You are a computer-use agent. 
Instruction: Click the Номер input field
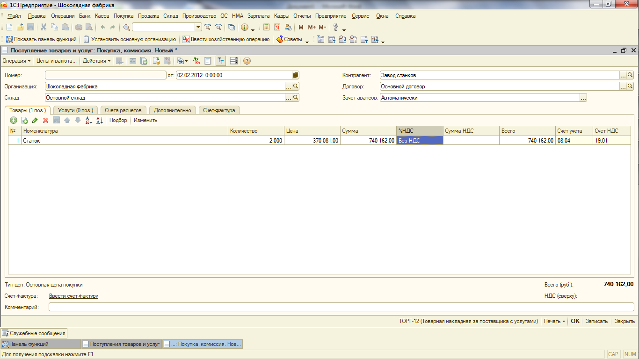pos(106,75)
